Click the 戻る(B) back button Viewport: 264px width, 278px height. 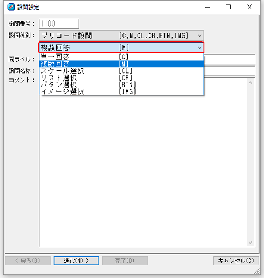28,261
